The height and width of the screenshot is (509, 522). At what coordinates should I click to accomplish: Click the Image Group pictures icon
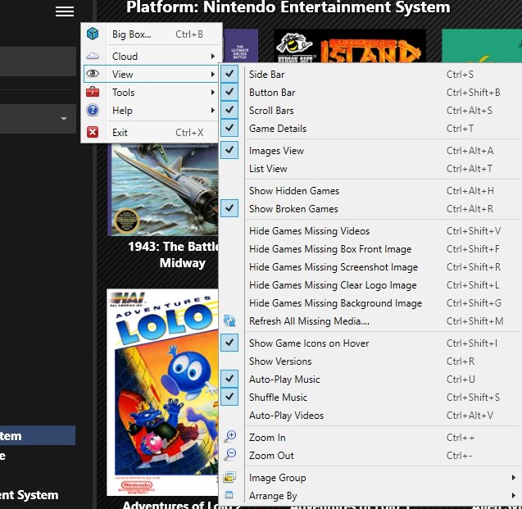coord(229,477)
